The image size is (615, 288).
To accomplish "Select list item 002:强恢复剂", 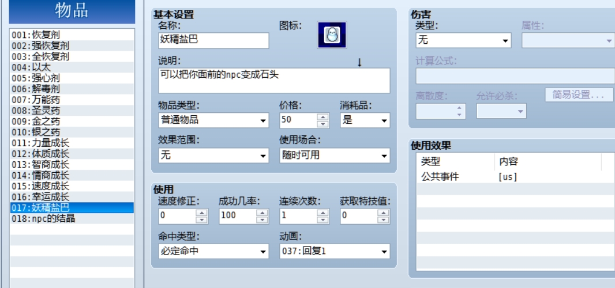I will pos(72,46).
